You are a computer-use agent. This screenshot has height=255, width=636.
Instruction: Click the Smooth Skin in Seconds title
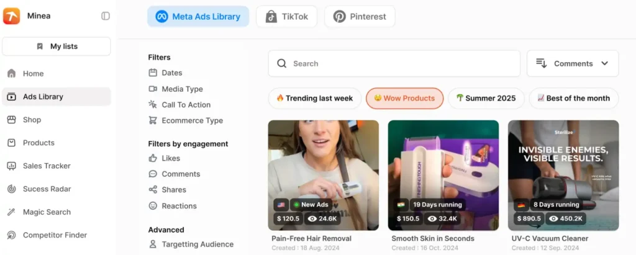433,238
